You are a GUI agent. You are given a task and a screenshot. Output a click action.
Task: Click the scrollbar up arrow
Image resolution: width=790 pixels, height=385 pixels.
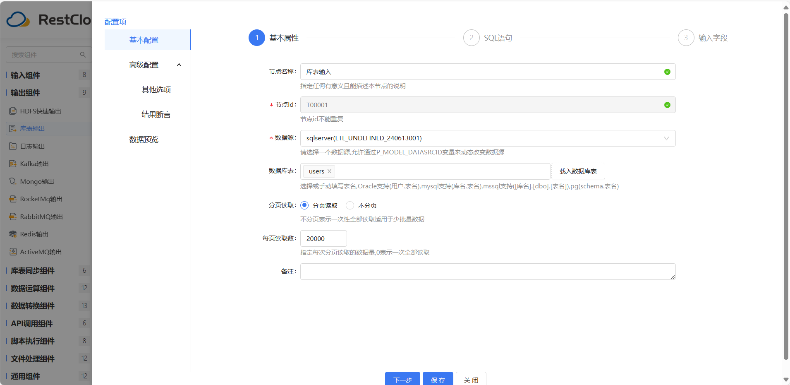pos(786,7)
